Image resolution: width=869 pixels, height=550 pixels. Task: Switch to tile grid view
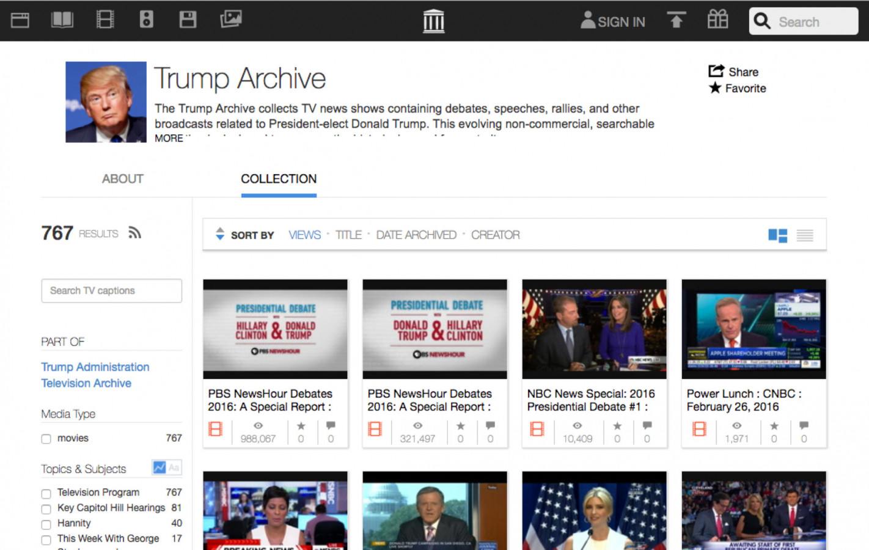(777, 235)
